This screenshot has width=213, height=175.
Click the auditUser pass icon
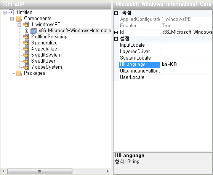pos(26,61)
